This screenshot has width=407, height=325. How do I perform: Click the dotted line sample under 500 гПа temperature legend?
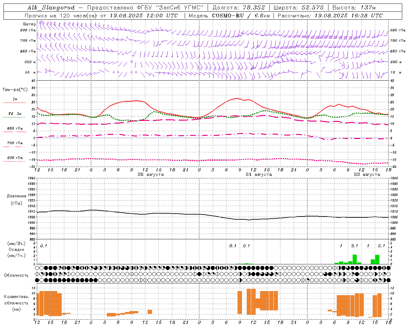(15, 161)
